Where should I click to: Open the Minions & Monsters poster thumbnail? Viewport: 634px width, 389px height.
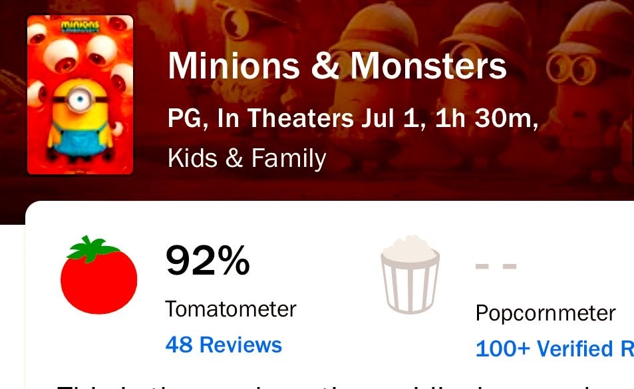(80, 95)
